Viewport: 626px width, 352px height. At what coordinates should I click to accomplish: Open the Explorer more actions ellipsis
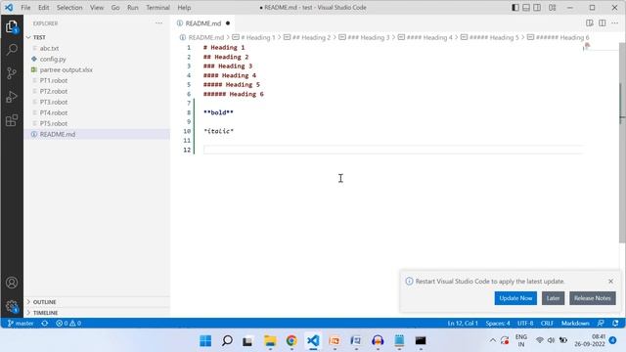[158, 23]
